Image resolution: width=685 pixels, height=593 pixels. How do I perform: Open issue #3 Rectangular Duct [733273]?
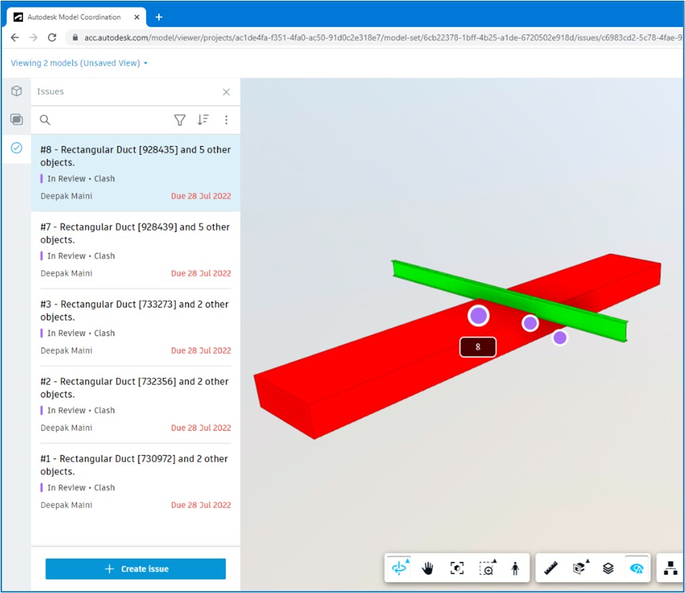click(x=135, y=311)
